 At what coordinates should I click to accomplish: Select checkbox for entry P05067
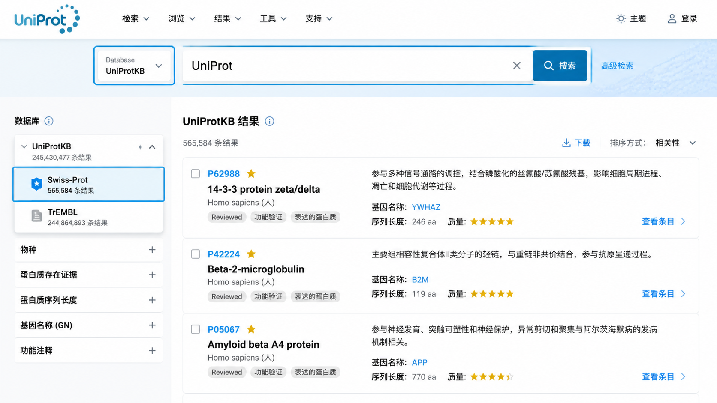pos(196,329)
